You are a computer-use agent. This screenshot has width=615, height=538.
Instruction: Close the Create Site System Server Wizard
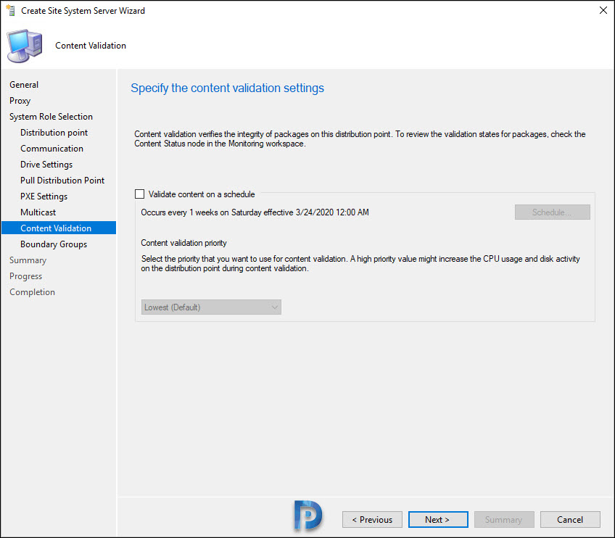(603, 10)
